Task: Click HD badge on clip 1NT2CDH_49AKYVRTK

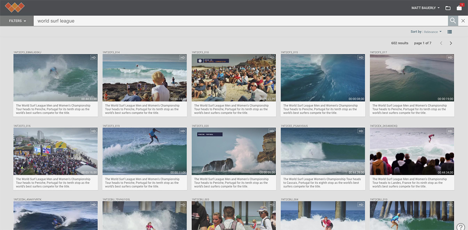Action: tap(93, 205)
